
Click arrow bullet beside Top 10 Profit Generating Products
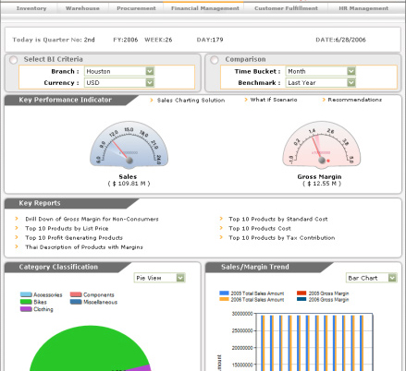click(17, 237)
